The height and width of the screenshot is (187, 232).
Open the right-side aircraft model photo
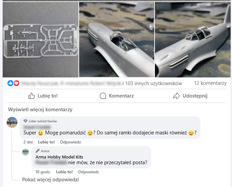point(193,40)
